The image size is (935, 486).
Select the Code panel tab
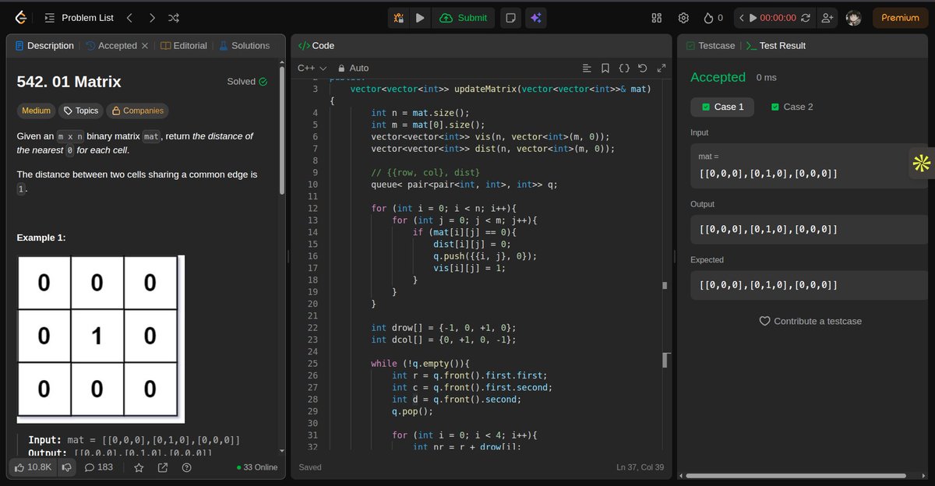[316, 45]
